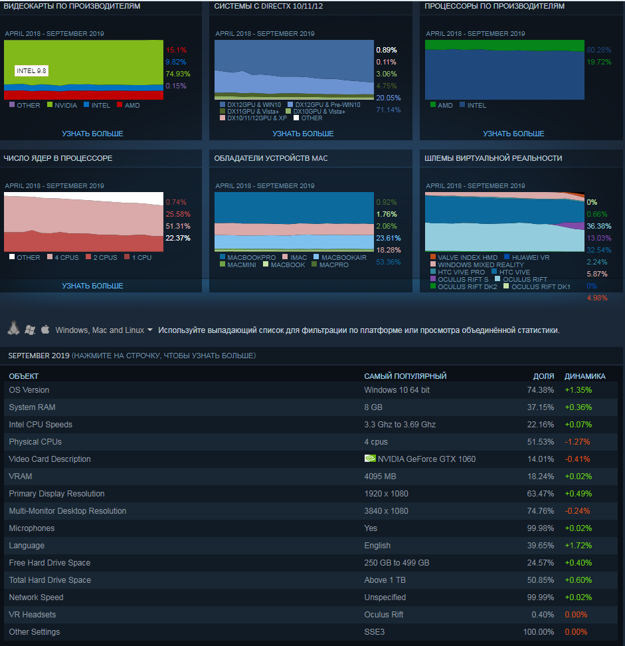Expand the Microphones row
The image size is (625, 646).
(x=311, y=528)
